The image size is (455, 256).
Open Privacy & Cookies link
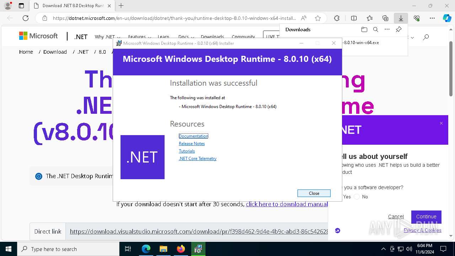click(x=422, y=230)
